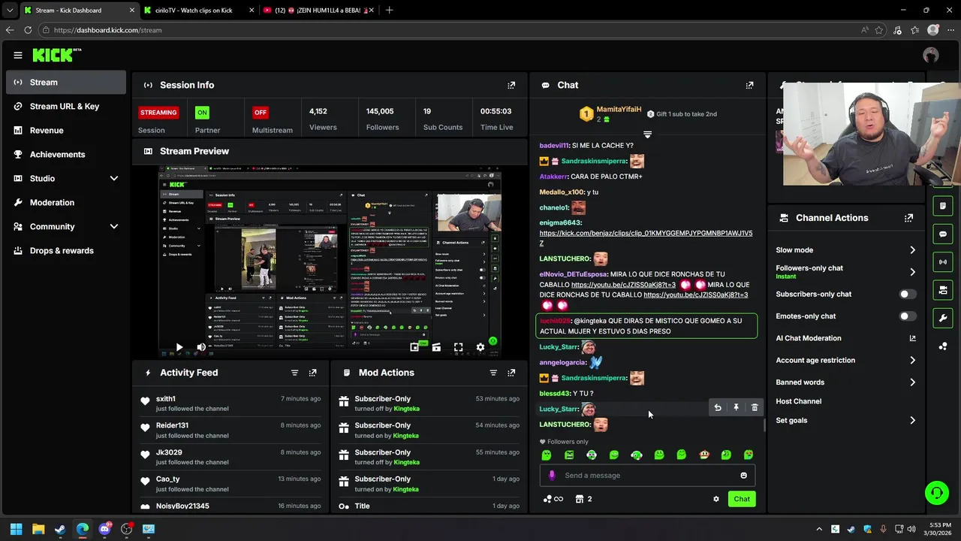Screen dimensions: 961x541
Task: Collapse the gift leaderboard in chat
Action: (x=647, y=134)
